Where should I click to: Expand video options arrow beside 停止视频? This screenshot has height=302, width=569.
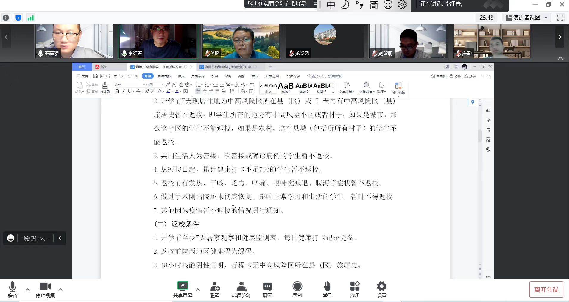pos(60,289)
